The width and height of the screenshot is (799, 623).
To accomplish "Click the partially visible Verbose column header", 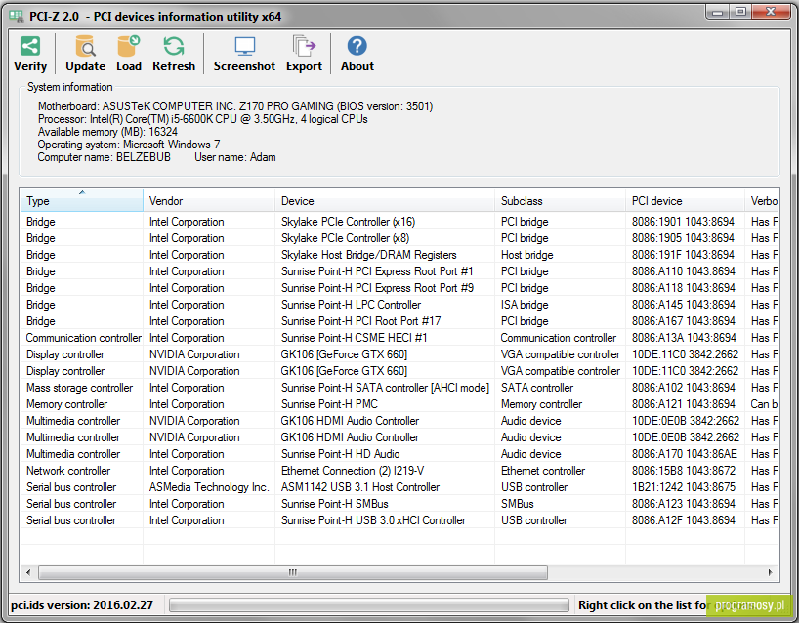I will click(762, 201).
